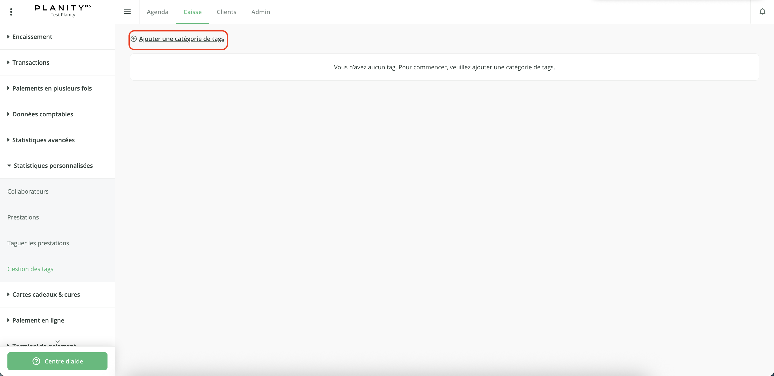Screen dimensions: 774x376
Task: Expand Cartes cadeaux & cures
Action: click(x=57, y=295)
